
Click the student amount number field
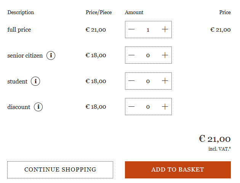148,81
